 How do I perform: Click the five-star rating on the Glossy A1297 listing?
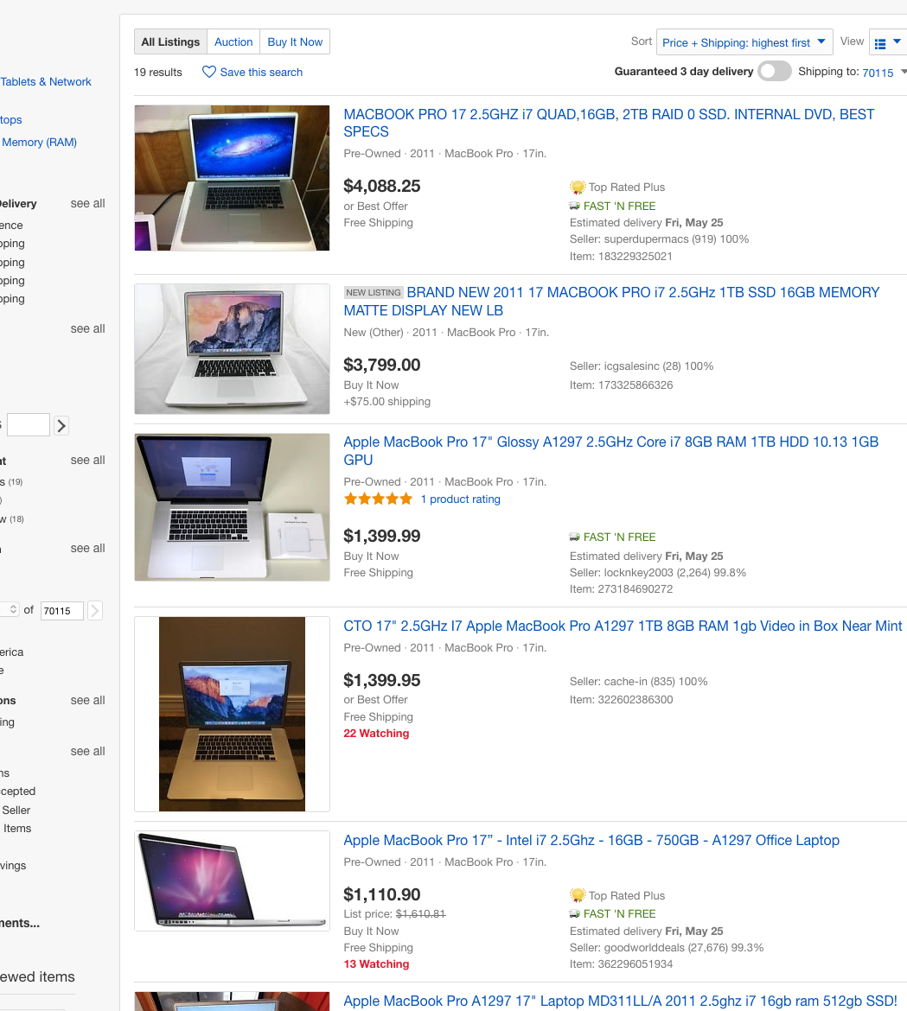tap(378, 499)
